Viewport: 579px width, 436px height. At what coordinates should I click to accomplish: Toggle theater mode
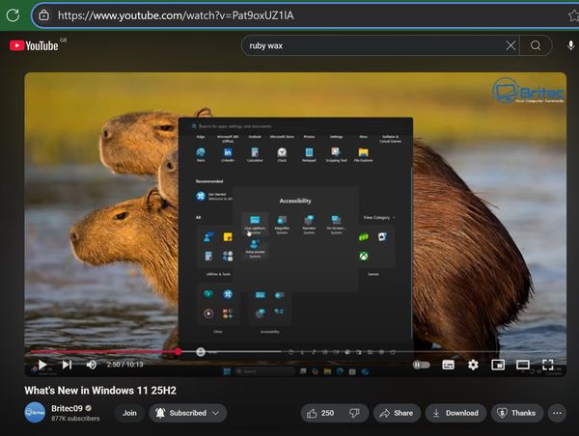point(523,365)
